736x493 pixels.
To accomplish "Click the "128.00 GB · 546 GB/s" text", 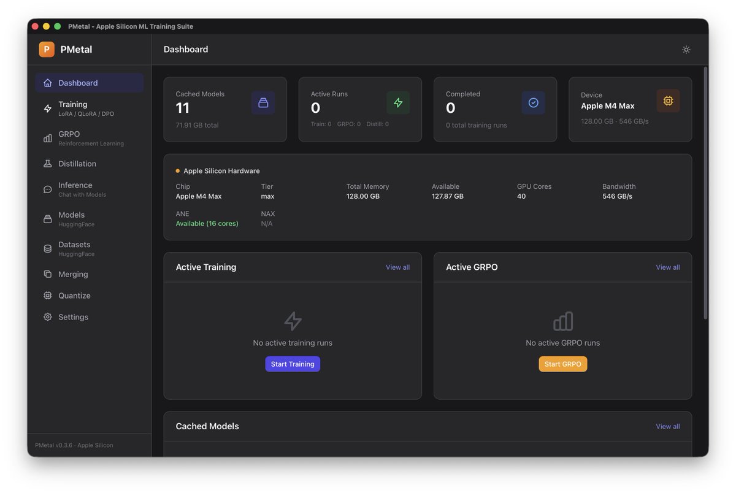I will point(615,121).
